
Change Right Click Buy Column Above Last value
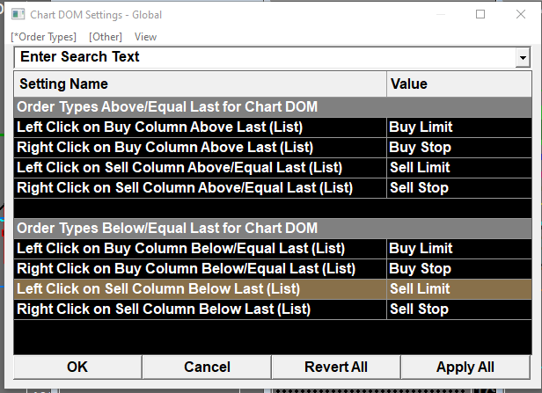(458, 147)
